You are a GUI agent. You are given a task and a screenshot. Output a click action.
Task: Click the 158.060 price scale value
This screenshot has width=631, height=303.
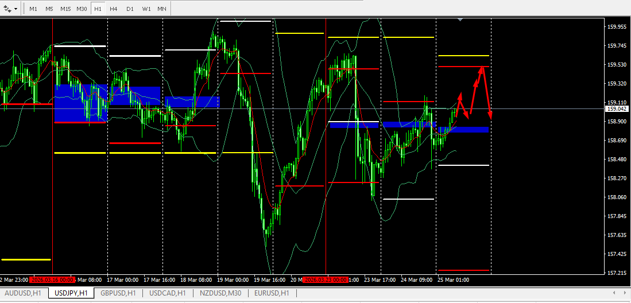point(617,197)
